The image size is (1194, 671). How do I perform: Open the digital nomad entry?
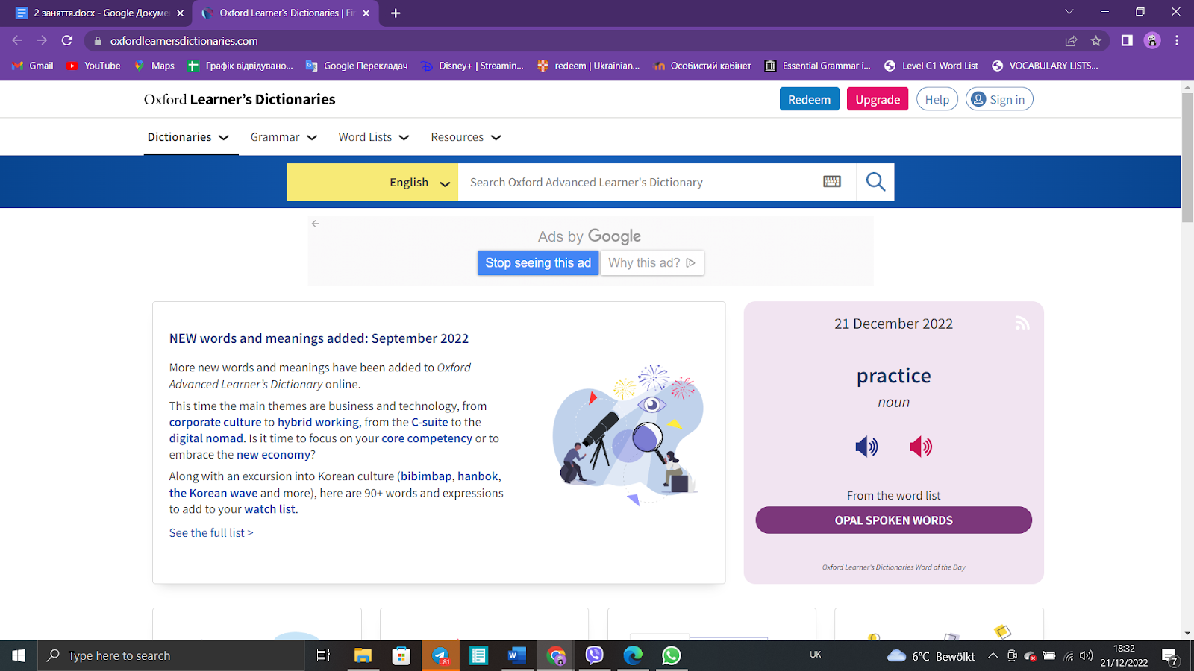pos(206,438)
